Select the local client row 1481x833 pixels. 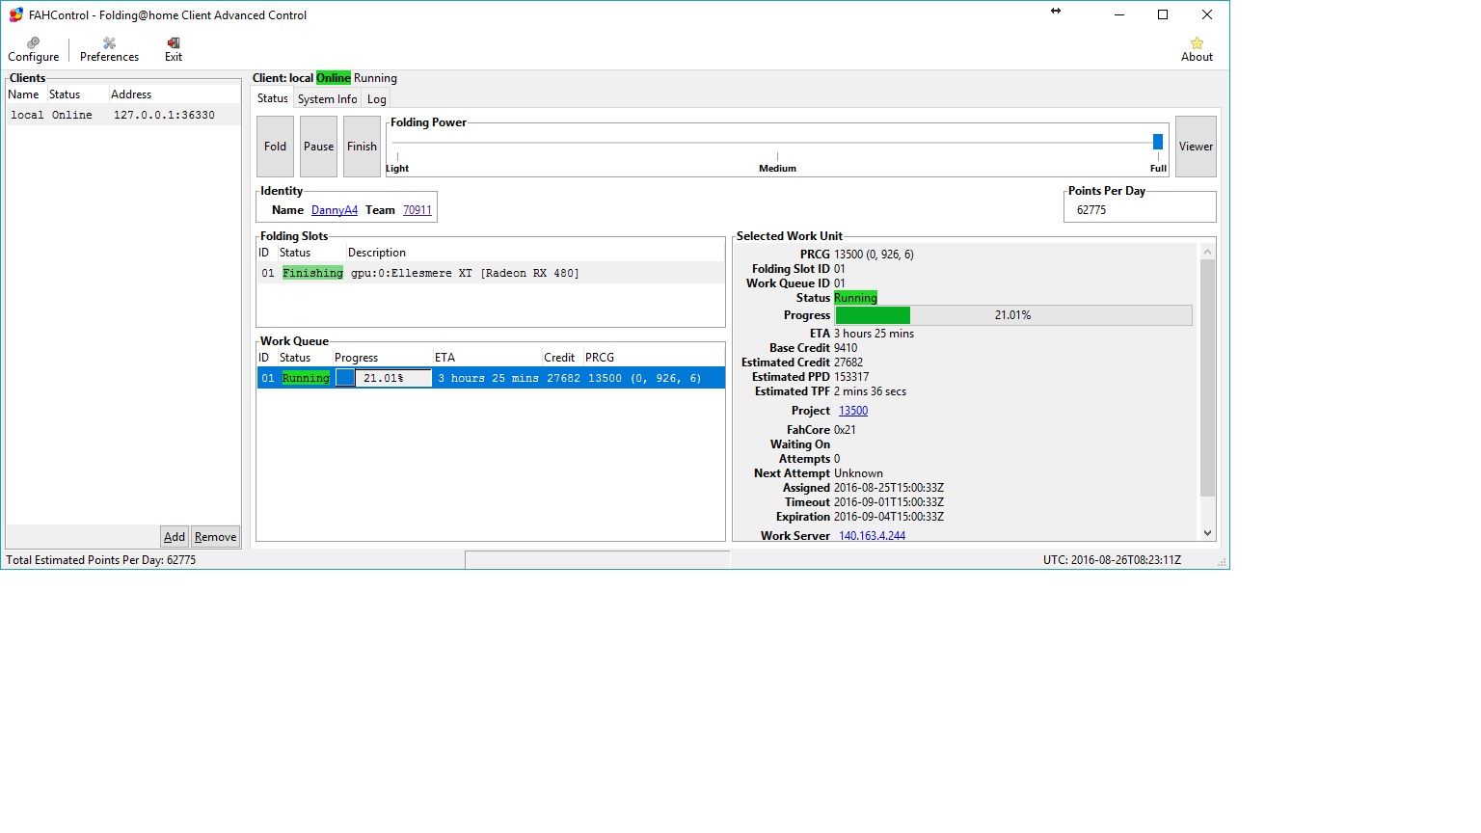123,115
